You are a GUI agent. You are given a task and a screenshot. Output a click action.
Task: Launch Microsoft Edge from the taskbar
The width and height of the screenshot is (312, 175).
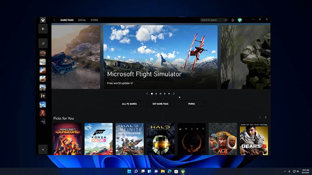click(169, 171)
